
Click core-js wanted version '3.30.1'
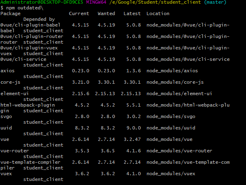coord(106,82)
